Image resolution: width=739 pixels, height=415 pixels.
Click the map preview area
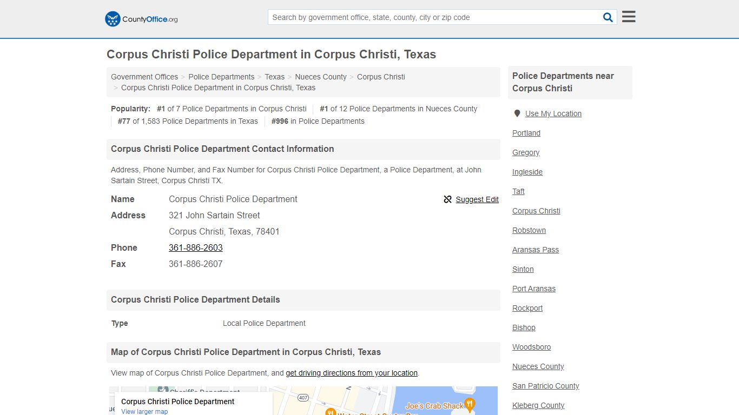point(303,400)
